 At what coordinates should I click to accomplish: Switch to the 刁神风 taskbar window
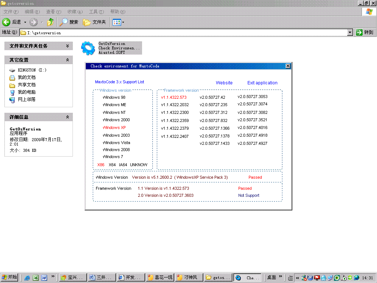click(x=189, y=277)
